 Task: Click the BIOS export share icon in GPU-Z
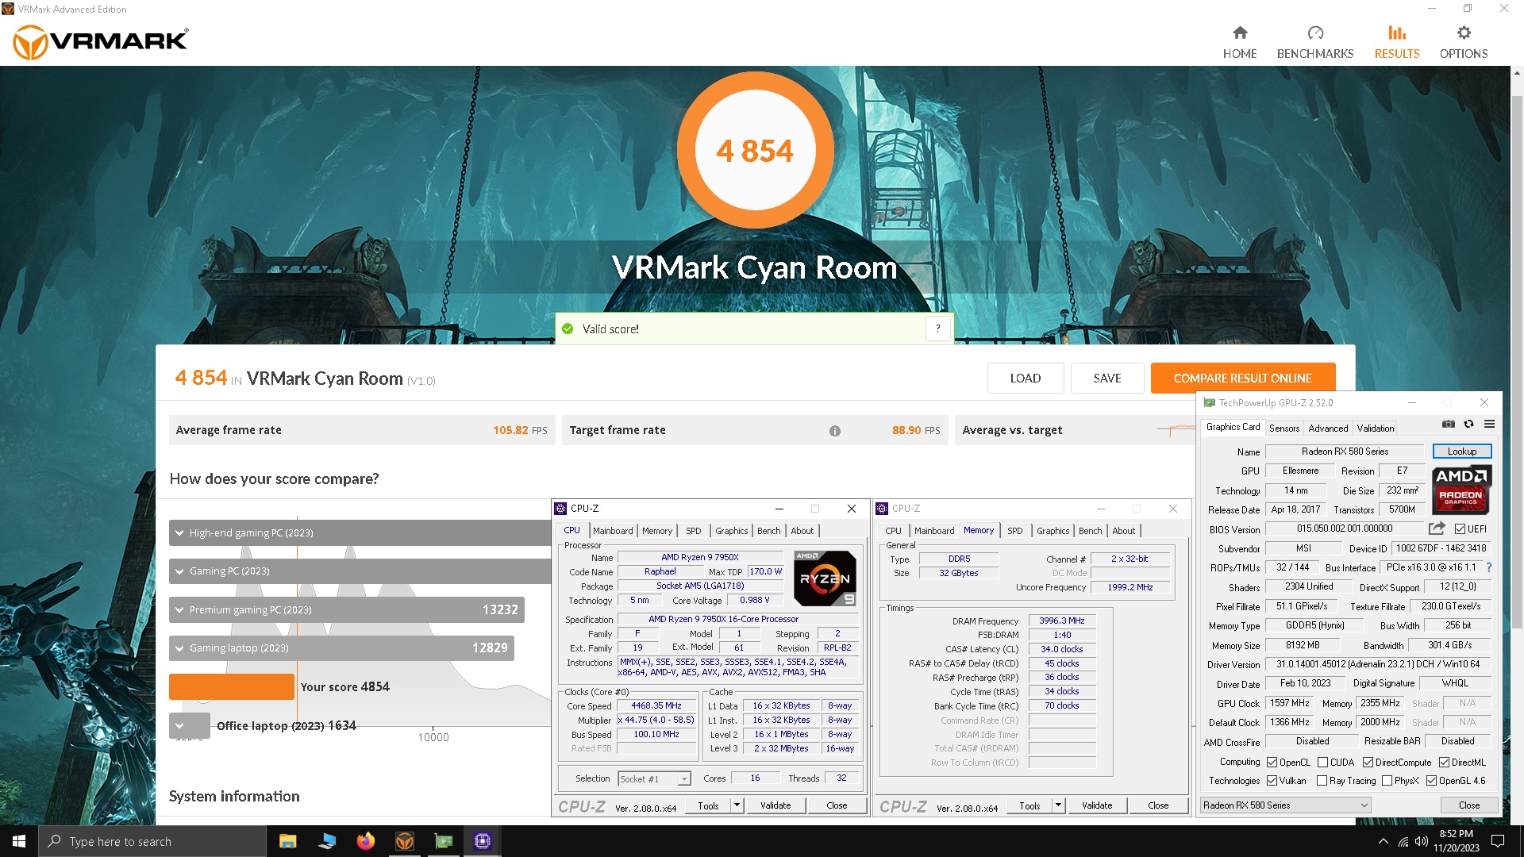(x=1437, y=528)
